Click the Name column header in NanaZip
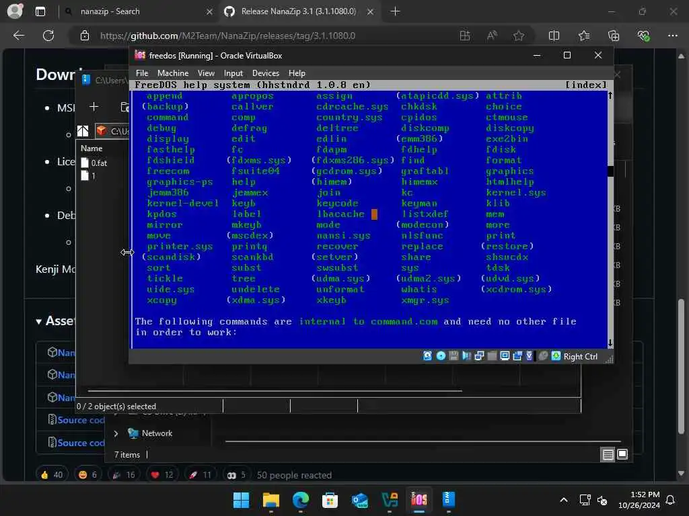 pyautogui.click(x=92, y=148)
